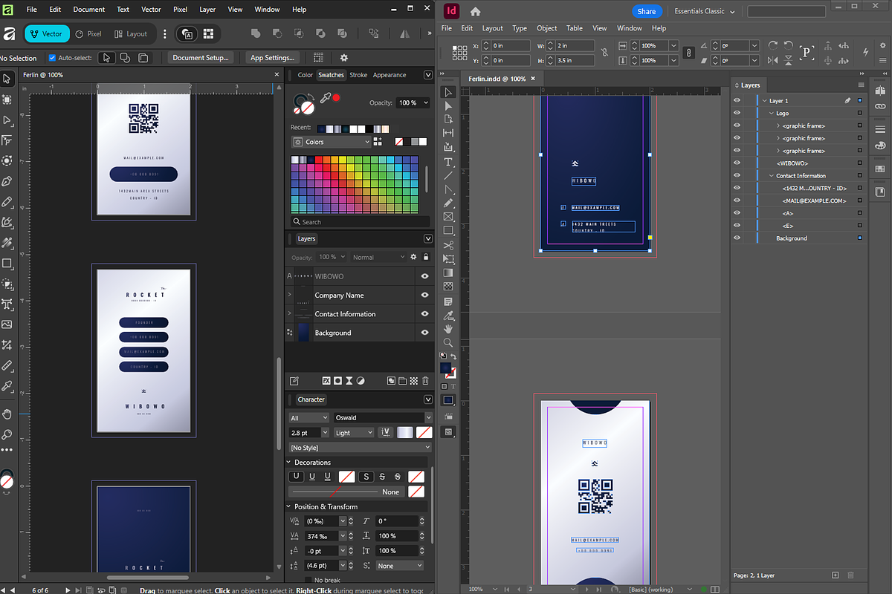
Task: Toggle the No break checkbox in Character panel
Action: pos(309,580)
